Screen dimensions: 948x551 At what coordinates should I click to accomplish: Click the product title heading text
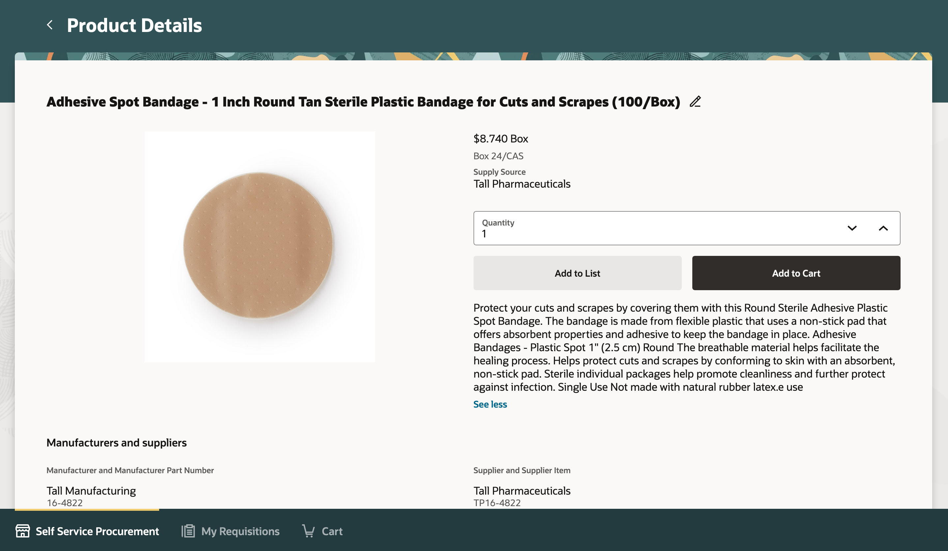click(363, 102)
